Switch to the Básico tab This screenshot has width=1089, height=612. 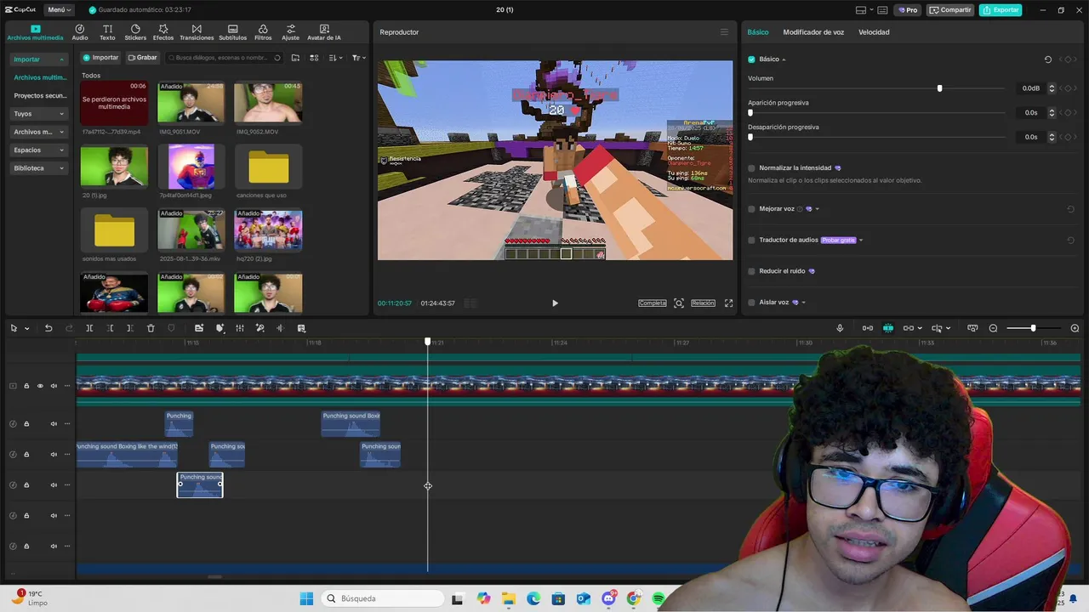point(758,32)
